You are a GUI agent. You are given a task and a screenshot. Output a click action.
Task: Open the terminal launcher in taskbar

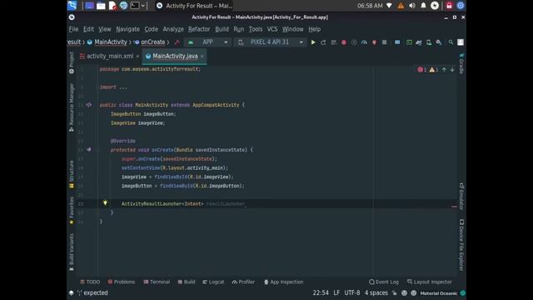[x=135, y=6]
